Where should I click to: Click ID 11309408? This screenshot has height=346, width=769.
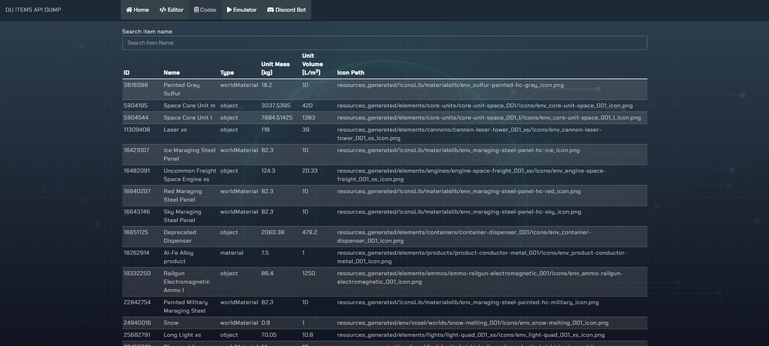137,130
